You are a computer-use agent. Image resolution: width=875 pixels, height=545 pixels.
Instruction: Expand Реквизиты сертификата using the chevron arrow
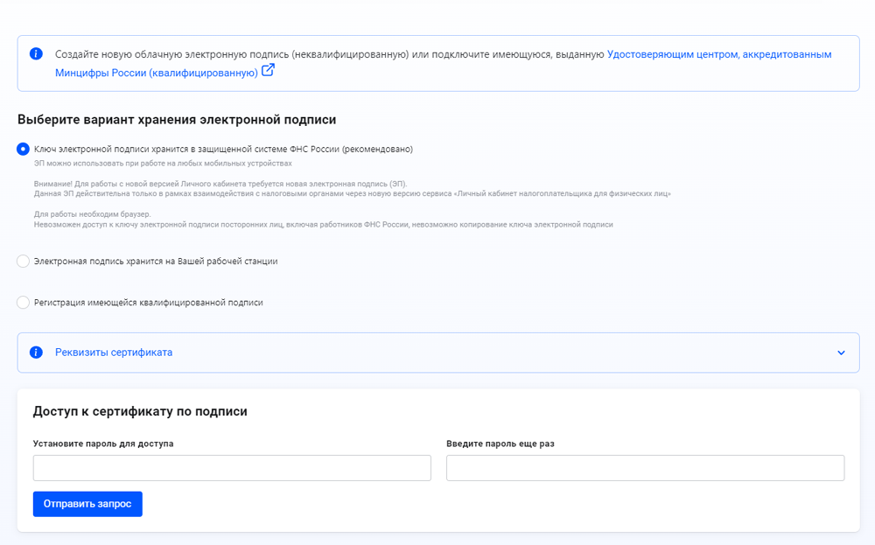coord(841,353)
